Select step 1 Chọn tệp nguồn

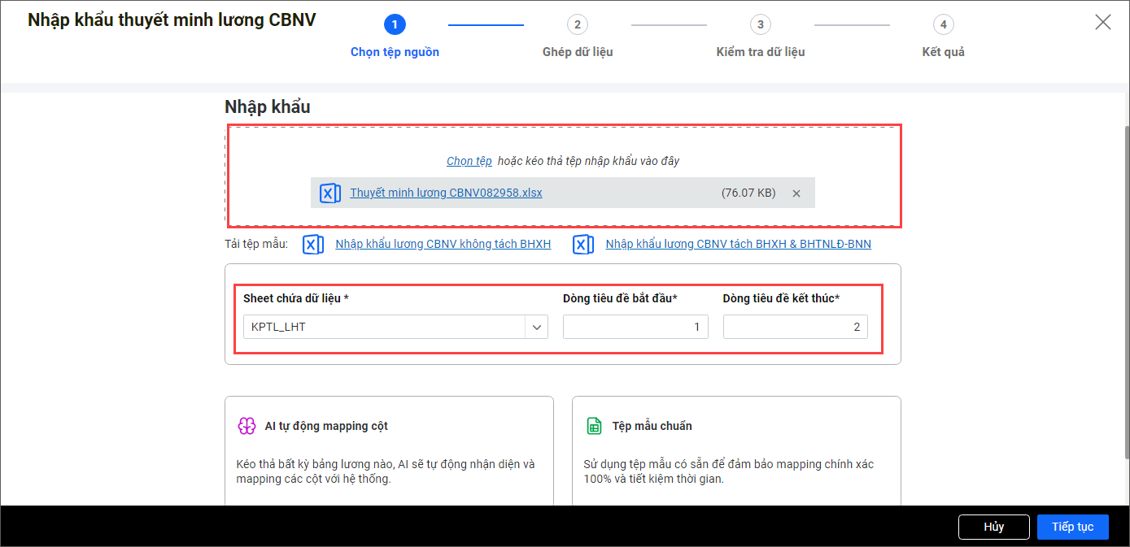pos(395,24)
